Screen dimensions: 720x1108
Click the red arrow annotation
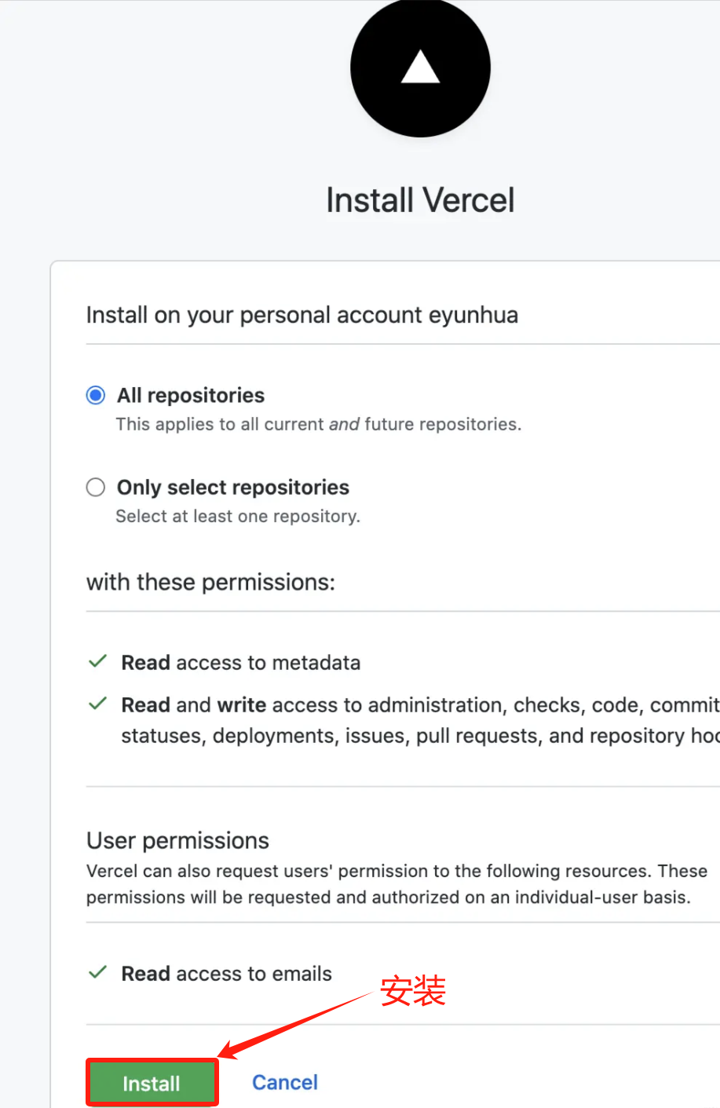(294, 1024)
